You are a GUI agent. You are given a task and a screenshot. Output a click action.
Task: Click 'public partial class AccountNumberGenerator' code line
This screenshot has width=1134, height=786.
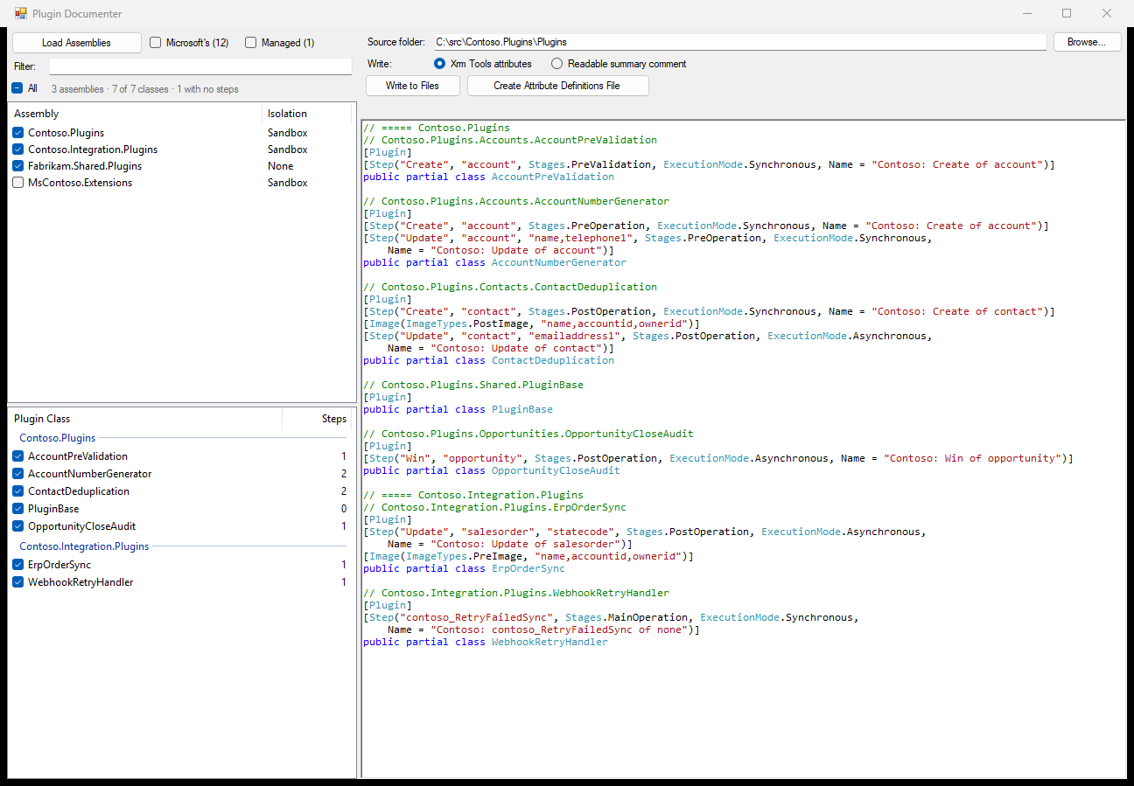pyautogui.click(x=495, y=262)
